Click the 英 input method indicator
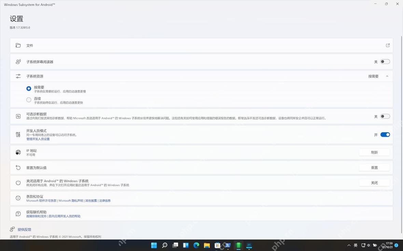Screen dimensions: 403x251 356,245
